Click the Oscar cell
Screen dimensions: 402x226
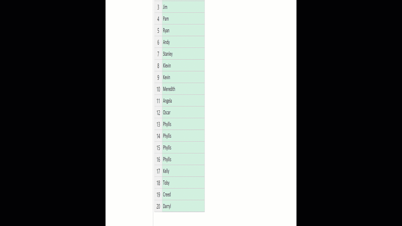click(183, 112)
